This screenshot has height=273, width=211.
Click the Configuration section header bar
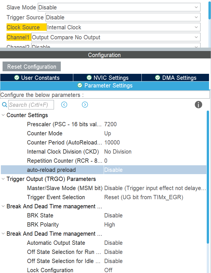pyautogui.click(x=105, y=55)
